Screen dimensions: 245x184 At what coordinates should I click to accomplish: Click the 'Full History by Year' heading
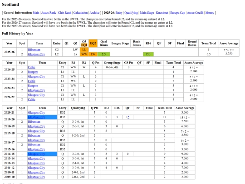(18, 34)
